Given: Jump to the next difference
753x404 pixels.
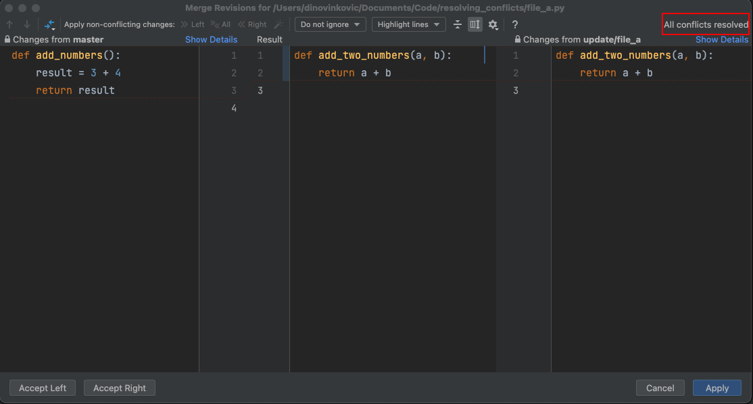Looking at the screenshot, I should coord(26,24).
